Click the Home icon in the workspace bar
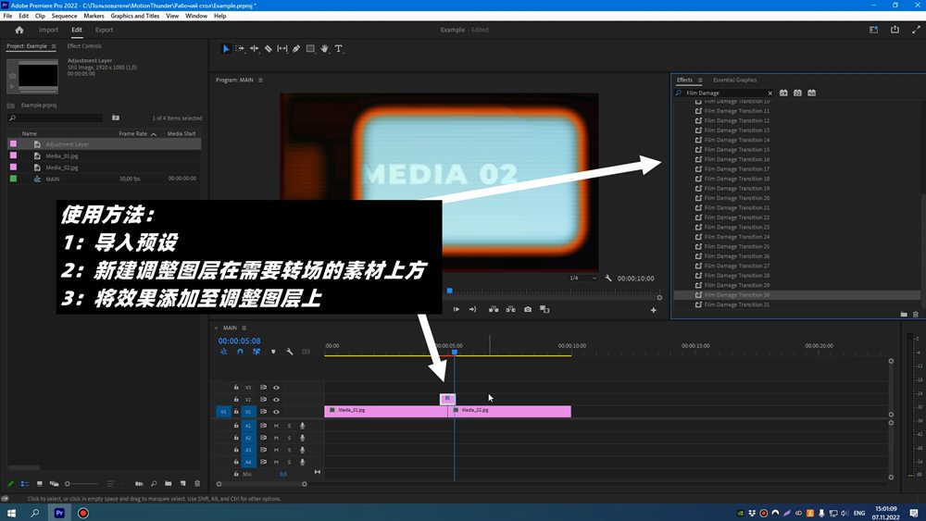This screenshot has width=926, height=521. [19, 30]
